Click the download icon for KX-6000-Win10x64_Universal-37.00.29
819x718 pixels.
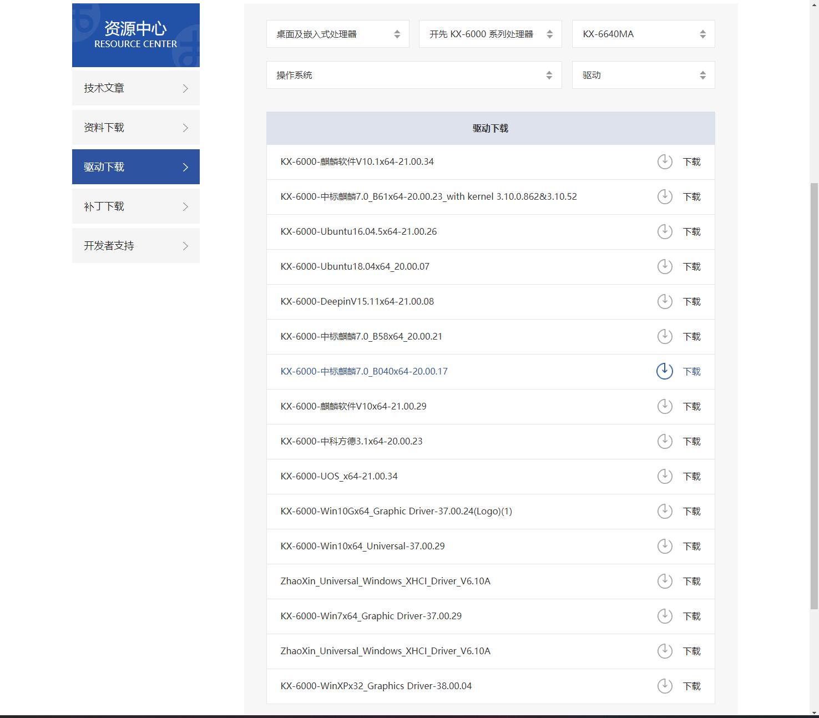(x=664, y=546)
